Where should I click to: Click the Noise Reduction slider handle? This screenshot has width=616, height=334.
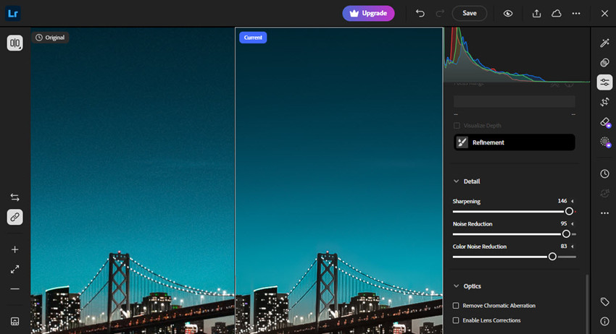(566, 234)
